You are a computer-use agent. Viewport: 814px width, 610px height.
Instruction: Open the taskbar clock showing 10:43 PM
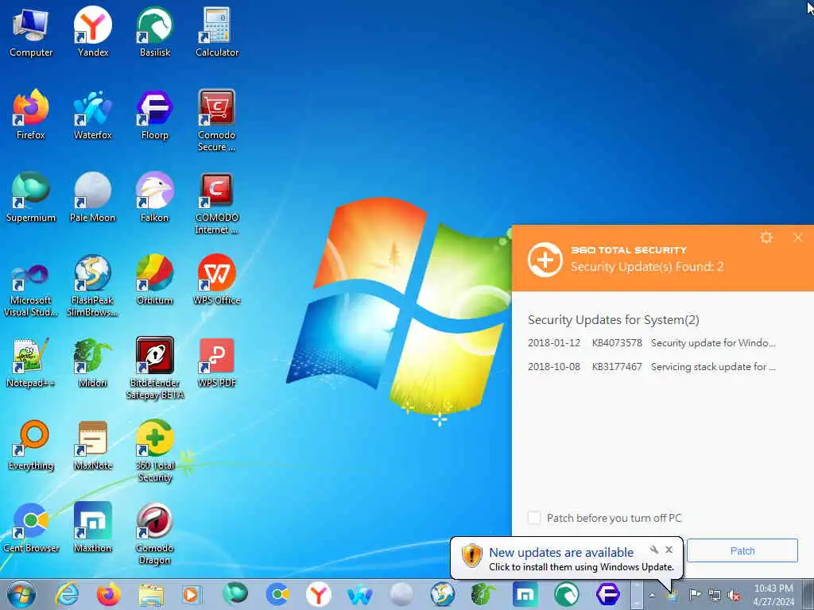(x=773, y=595)
